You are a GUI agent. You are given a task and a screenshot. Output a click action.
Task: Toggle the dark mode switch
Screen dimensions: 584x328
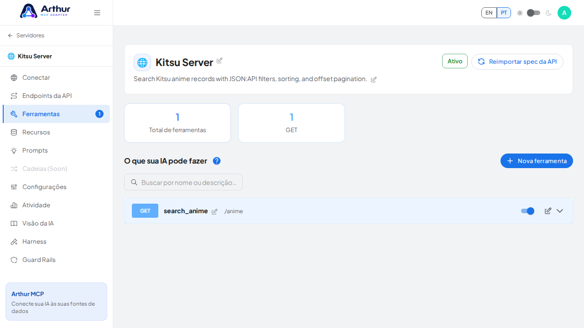click(x=533, y=13)
